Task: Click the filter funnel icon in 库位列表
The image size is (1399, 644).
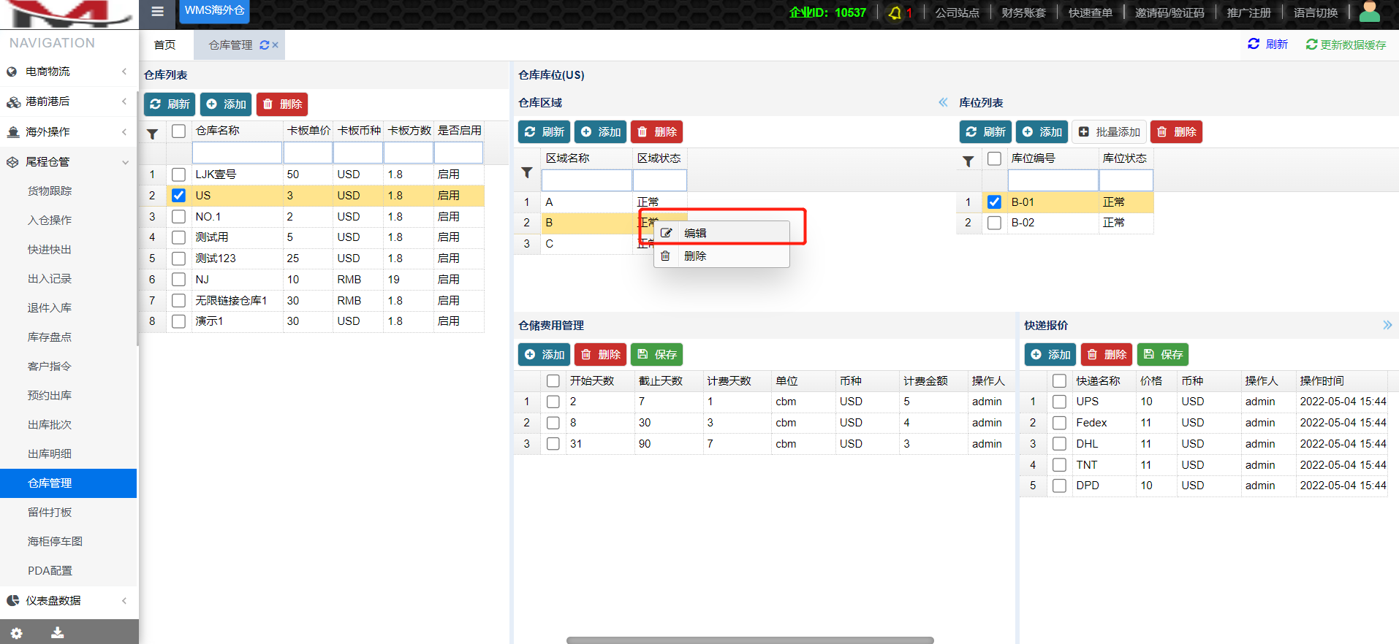Action: tap(968, 161)
